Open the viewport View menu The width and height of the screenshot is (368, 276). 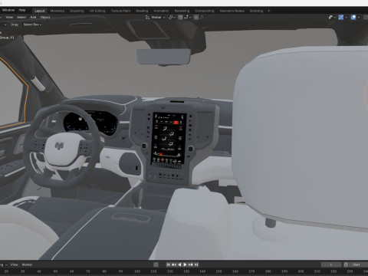(x=9, y=17)
